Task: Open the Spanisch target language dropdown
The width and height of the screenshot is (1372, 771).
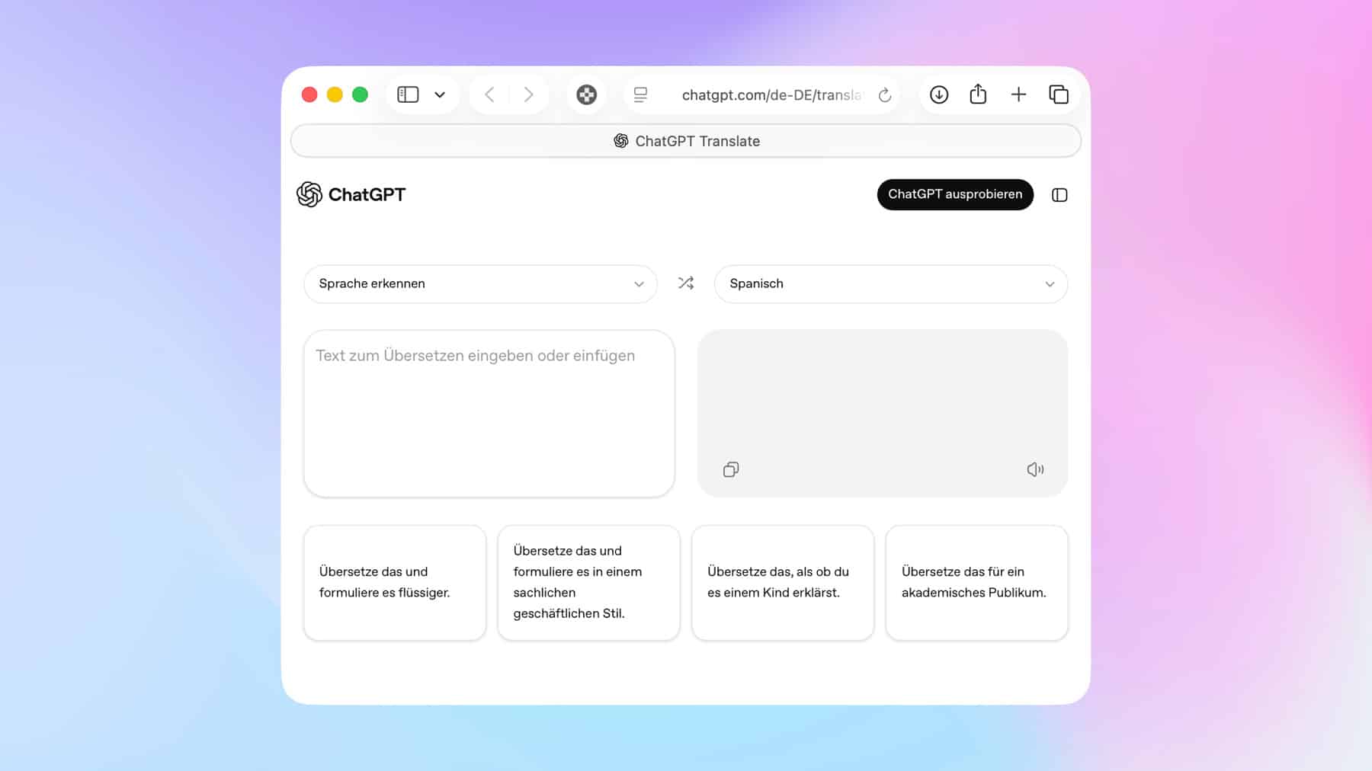Action: click(x=890, y=283)
